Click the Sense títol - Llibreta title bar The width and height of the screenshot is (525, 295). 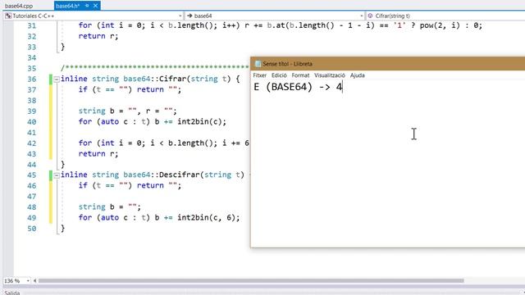(x=388, y=64)
